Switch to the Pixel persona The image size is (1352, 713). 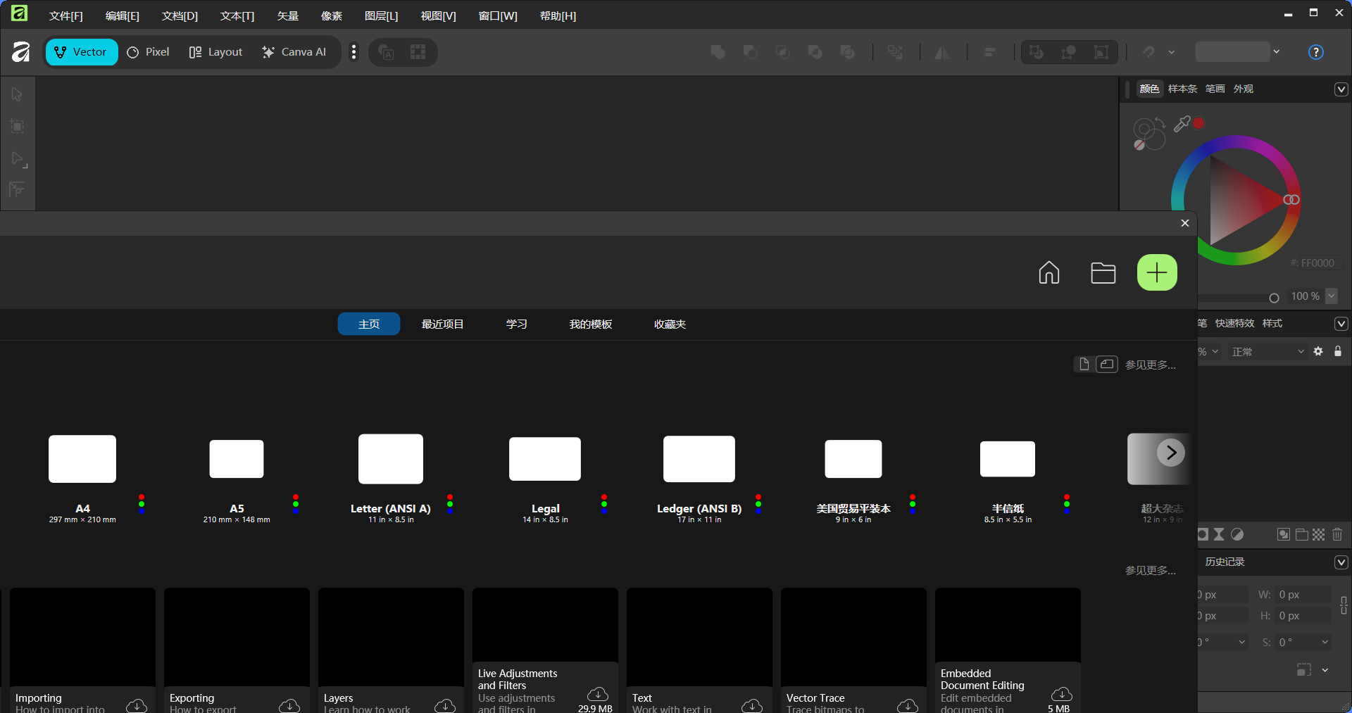point(149,52)
